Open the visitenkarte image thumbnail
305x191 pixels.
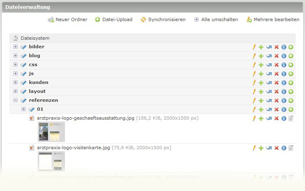51,161
